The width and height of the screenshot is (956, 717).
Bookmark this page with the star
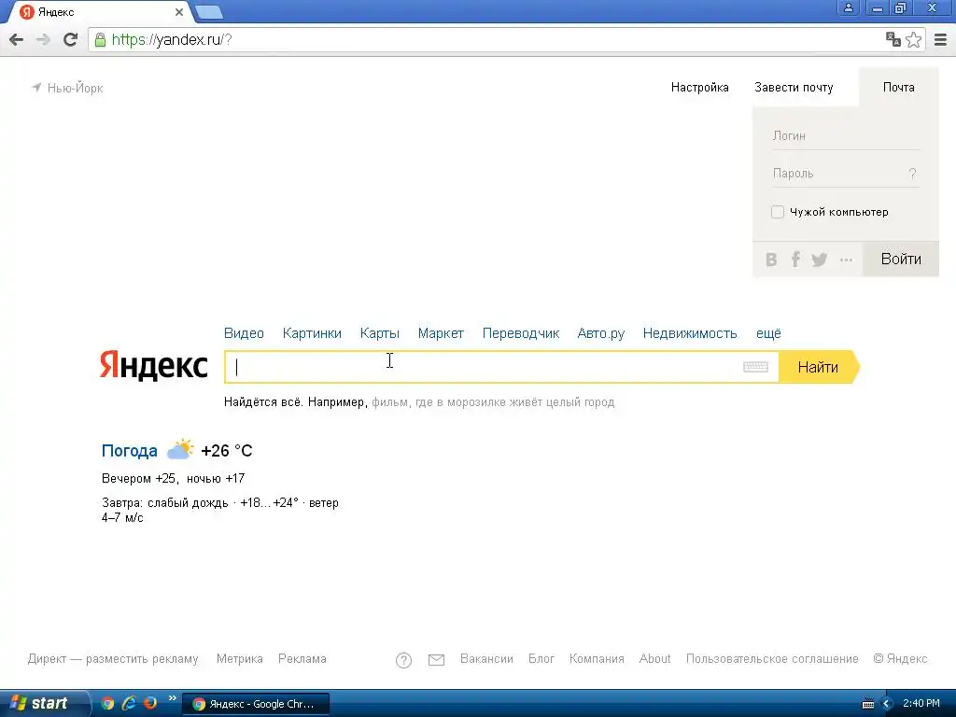pyautogui.click(x=913, y=40)
